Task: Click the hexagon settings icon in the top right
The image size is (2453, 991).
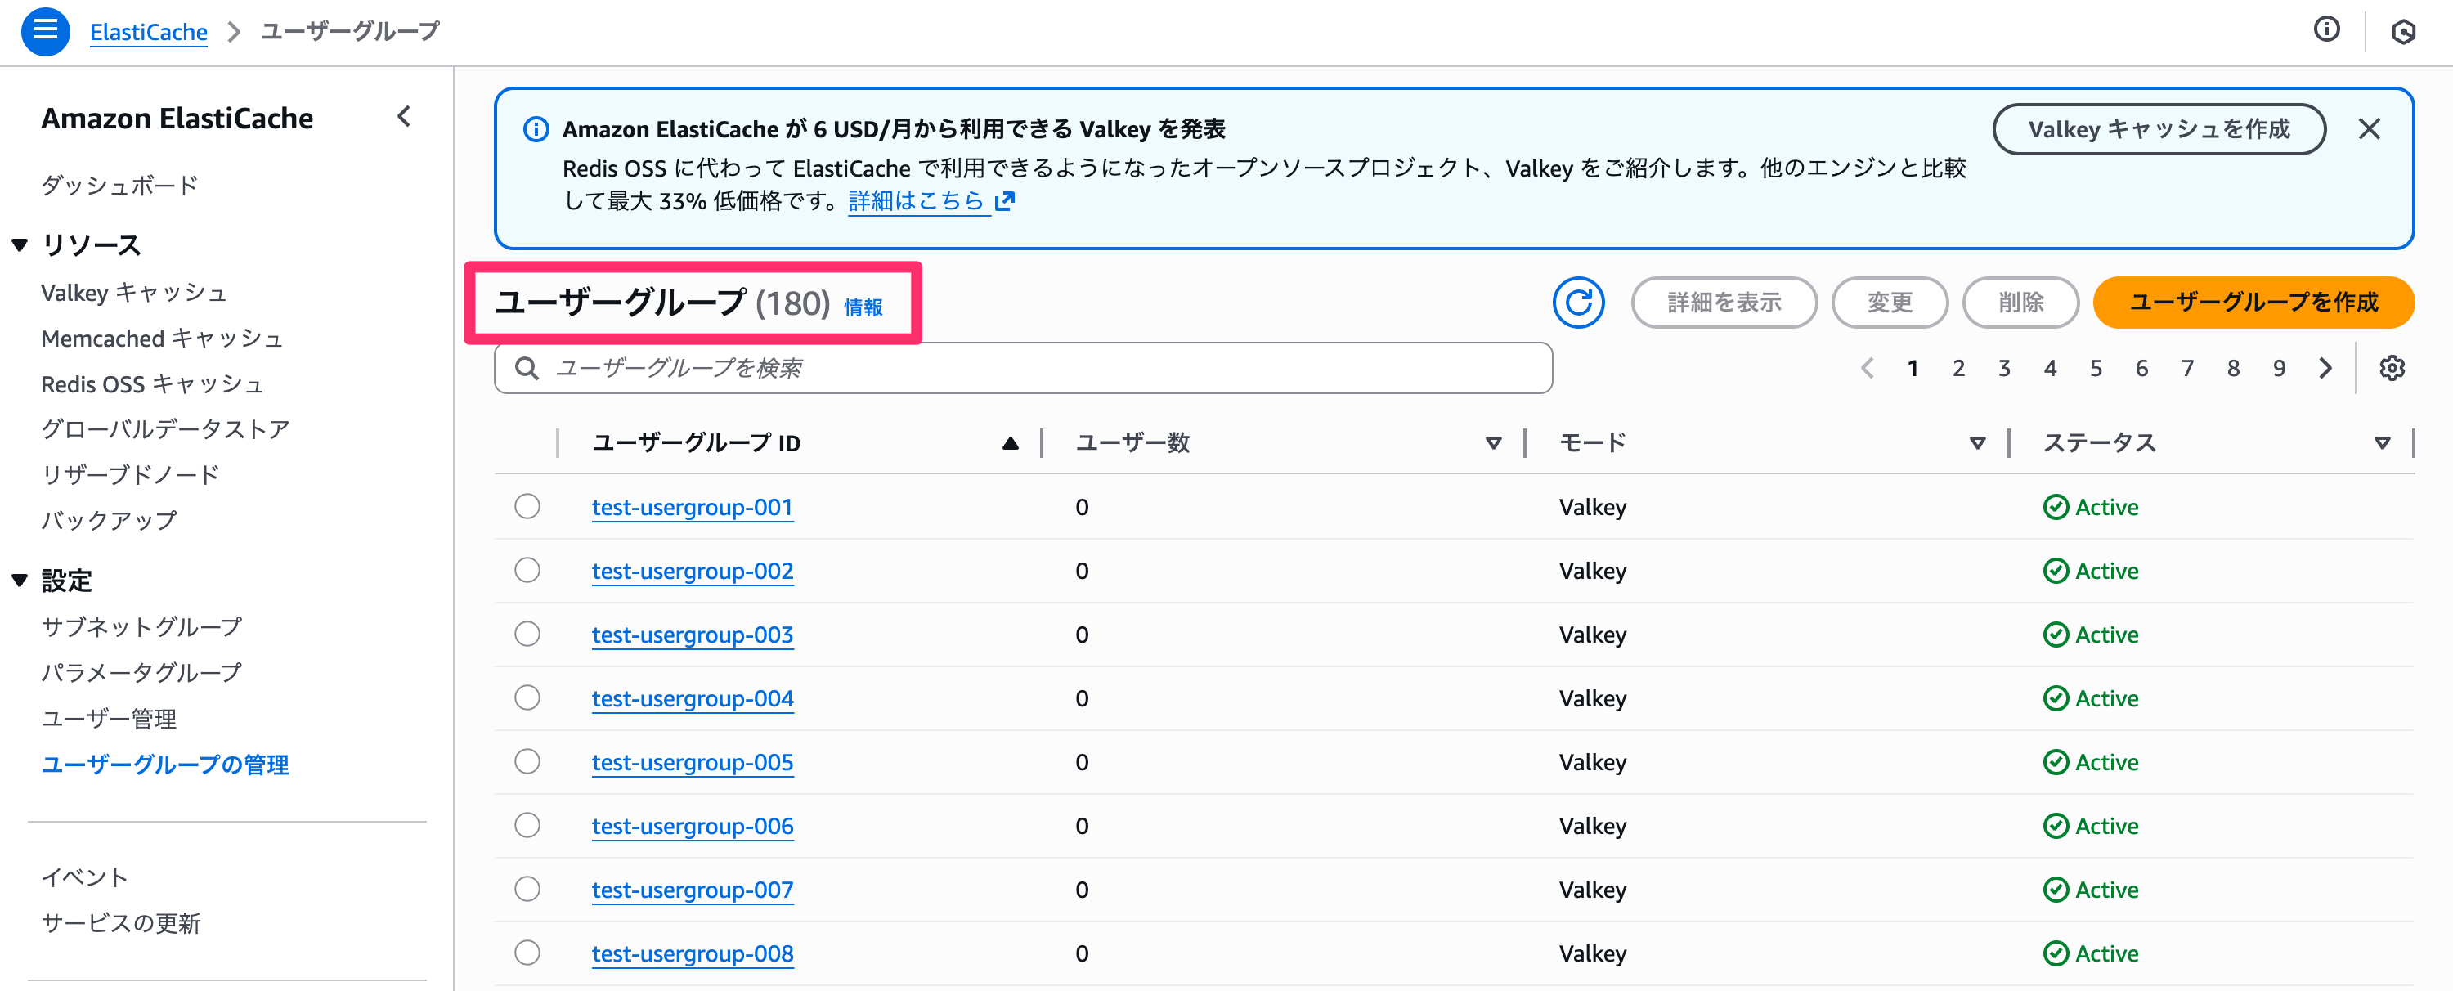Action: (x=2402, y=33)
